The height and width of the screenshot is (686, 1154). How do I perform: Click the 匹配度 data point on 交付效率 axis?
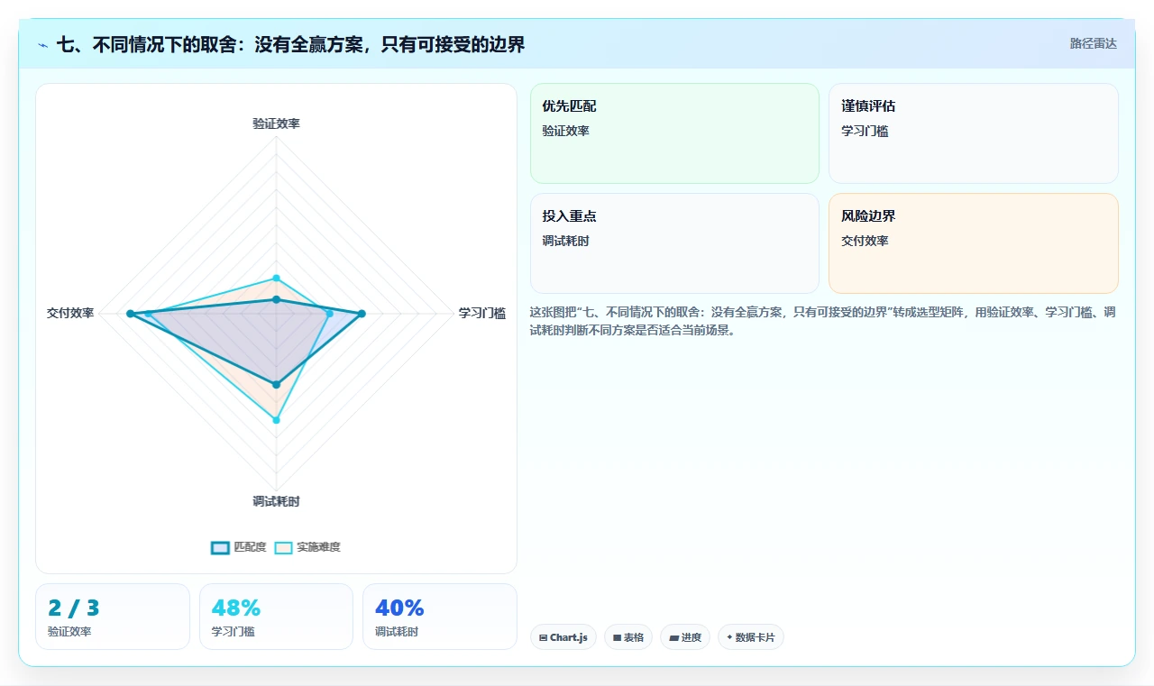pyautogui.click(x=130, y=314)
